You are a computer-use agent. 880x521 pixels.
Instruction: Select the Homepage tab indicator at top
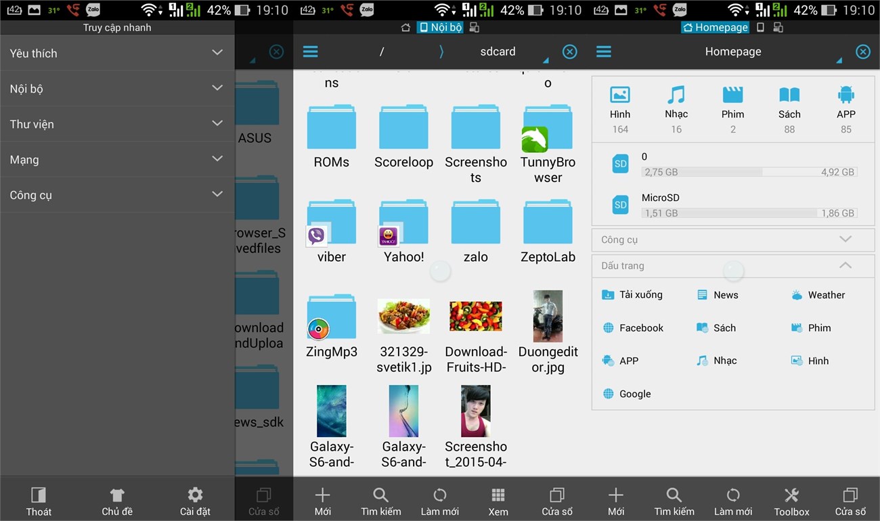point(716,27)
